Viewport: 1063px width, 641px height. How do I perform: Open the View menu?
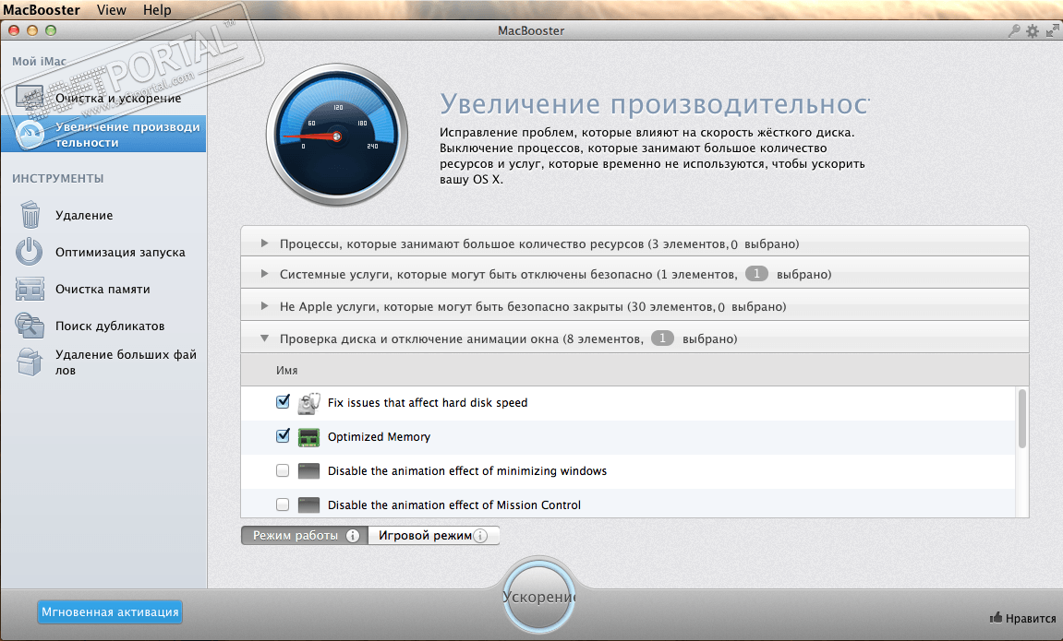point(111,10)
